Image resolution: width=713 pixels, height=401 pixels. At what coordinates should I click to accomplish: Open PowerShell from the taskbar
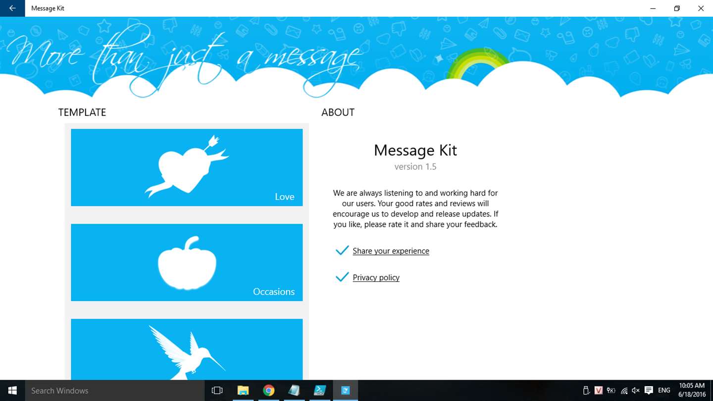tap(320, 391)
